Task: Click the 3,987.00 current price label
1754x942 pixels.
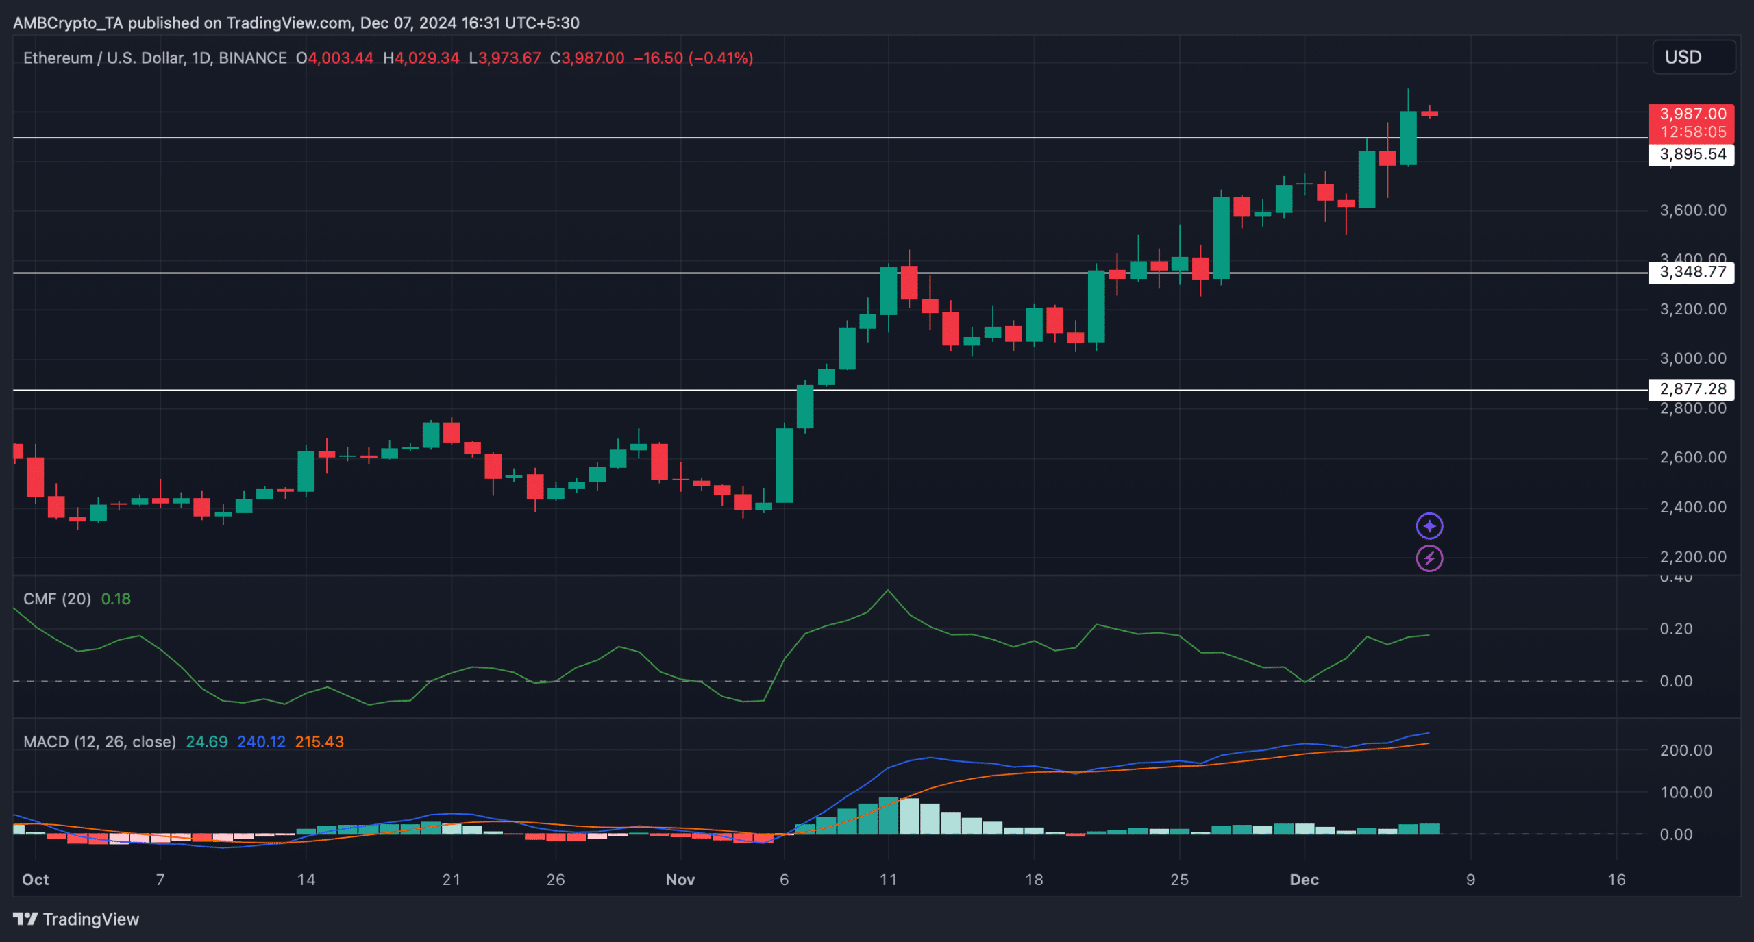Action: pos(1692,114)
